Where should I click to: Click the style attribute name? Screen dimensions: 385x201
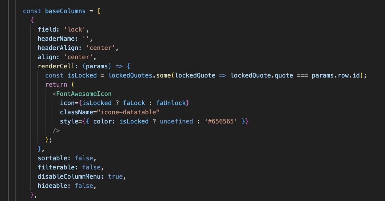69,121
